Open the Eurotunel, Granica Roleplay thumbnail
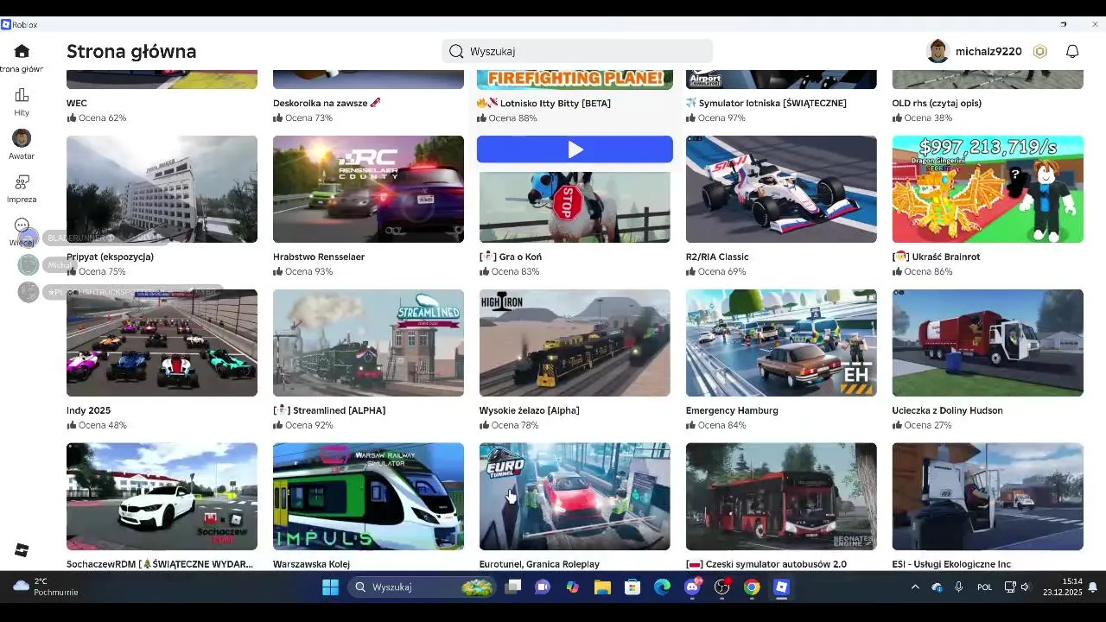Image resolution: width=1106 pixels, height=622 pixels. pos(575,497)
